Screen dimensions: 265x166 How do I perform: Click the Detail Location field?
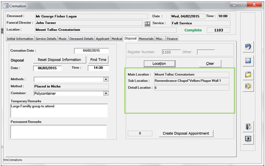pyautogui.click(x=192, y=88)
